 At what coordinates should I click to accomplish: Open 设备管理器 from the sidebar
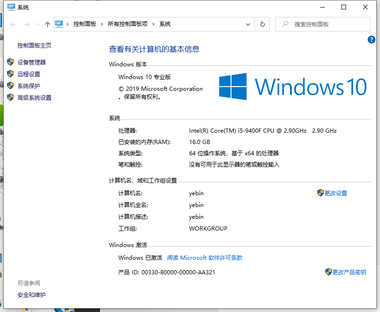pos(31,62)
